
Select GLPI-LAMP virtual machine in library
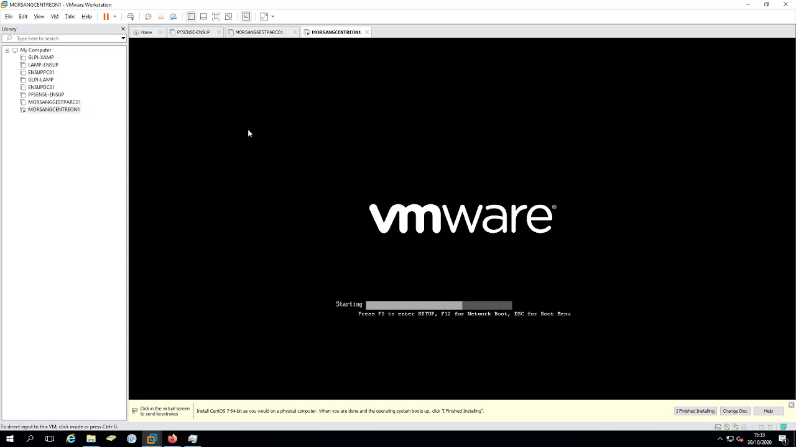click(40, 80)
